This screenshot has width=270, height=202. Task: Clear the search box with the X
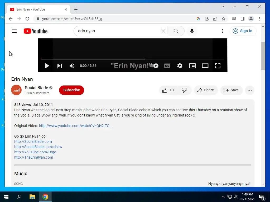click(x=163, y=31)
